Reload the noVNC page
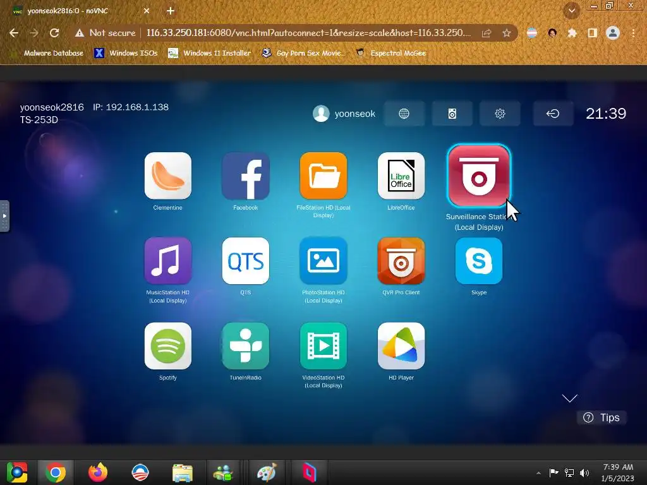This screenshot has width=647, height=485. point(54,33)
